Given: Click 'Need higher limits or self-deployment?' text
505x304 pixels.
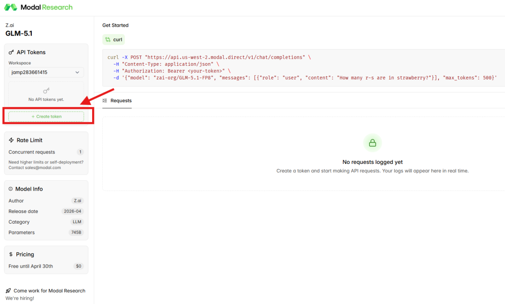Looking at the screenshot, I should (46, 162).
